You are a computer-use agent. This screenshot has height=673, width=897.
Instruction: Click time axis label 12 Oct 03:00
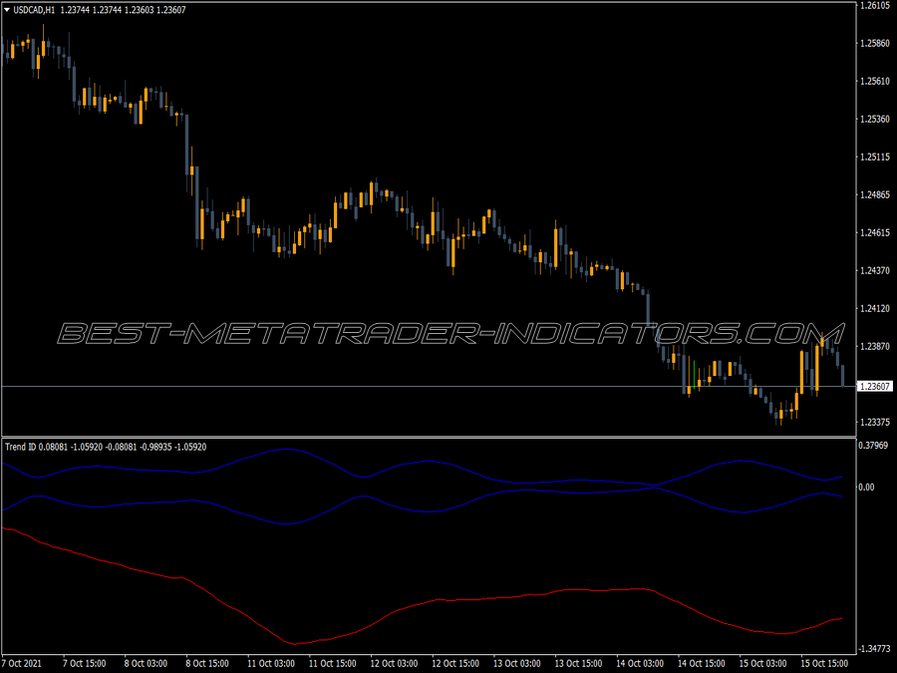(x=394, y=663)
